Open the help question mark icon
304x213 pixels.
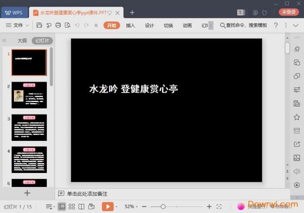pyautogui.click(x=276, y=25)
